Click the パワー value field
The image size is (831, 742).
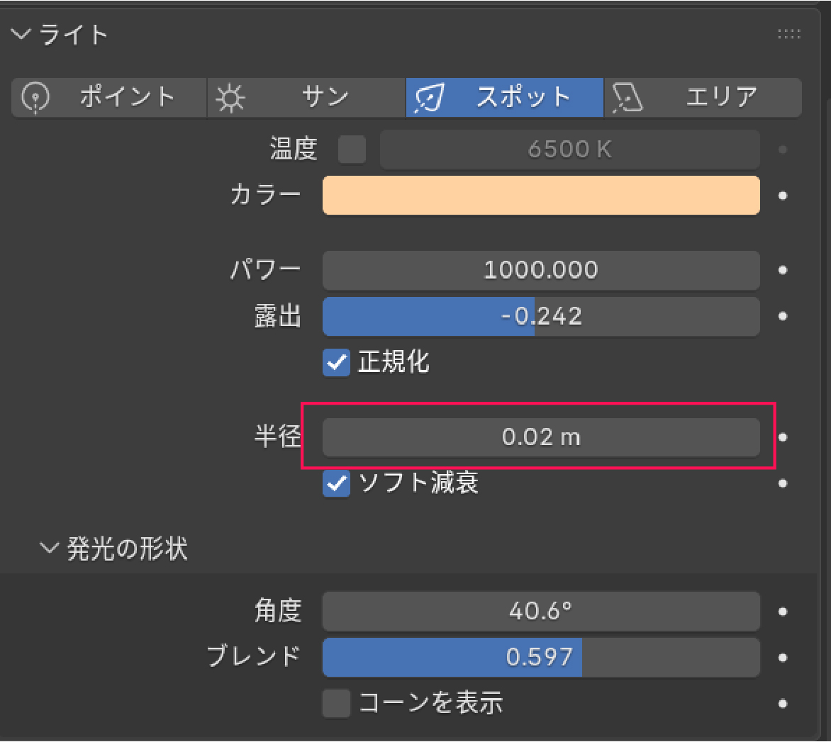click(x=541, y=270)
